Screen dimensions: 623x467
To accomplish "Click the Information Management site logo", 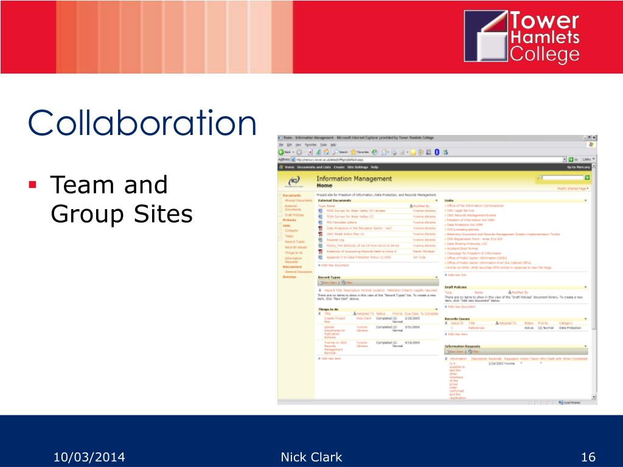I will (x=294, y=181).
